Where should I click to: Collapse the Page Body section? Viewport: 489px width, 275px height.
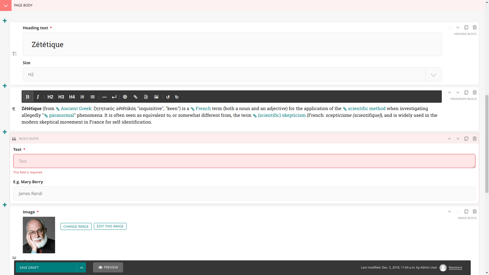[6, 5]
